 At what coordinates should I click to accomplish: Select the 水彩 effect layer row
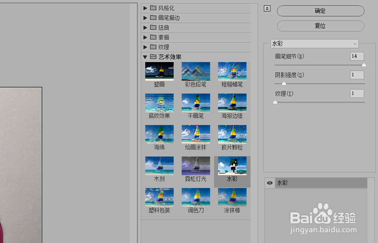coord(316,183)
